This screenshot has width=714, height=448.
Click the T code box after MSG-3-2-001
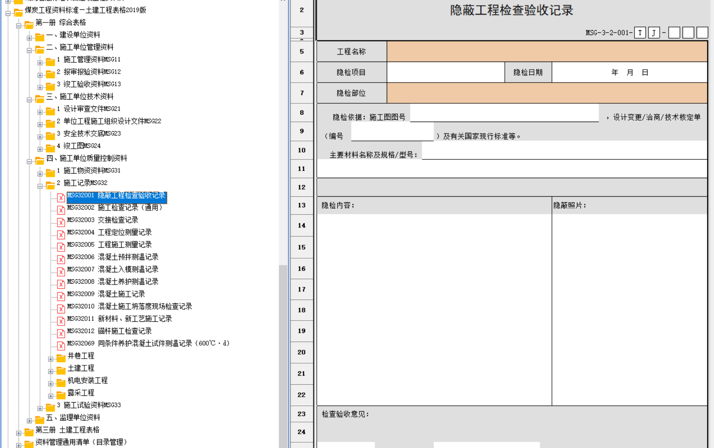coord(640,33)
